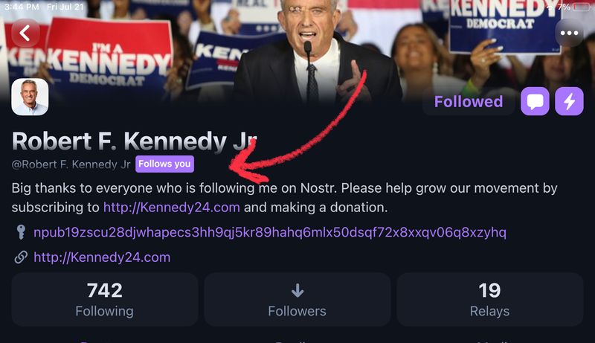Screen dimensions: 595x343
Task: Open the Kennedy24.com website link below npub
Action: pos(102,257)
